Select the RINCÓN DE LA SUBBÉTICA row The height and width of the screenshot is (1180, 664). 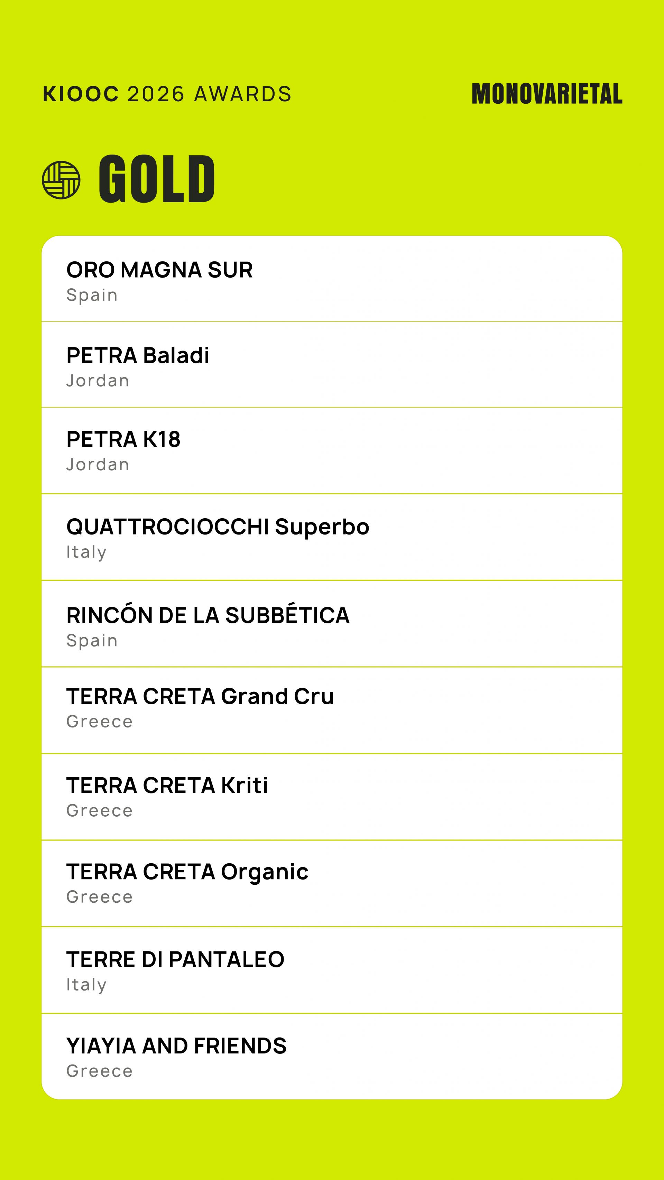tap(332, 623)
